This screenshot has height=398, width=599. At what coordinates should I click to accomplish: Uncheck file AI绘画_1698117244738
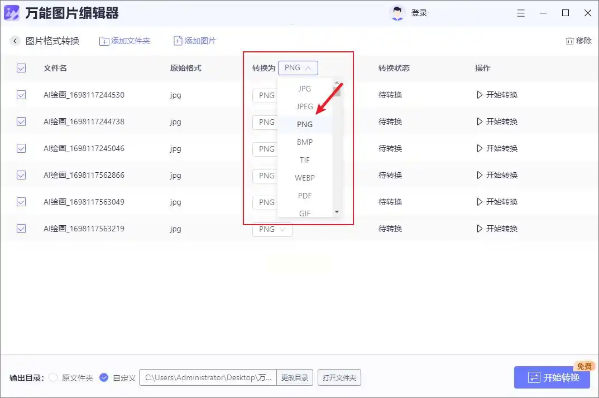(21, 122)
